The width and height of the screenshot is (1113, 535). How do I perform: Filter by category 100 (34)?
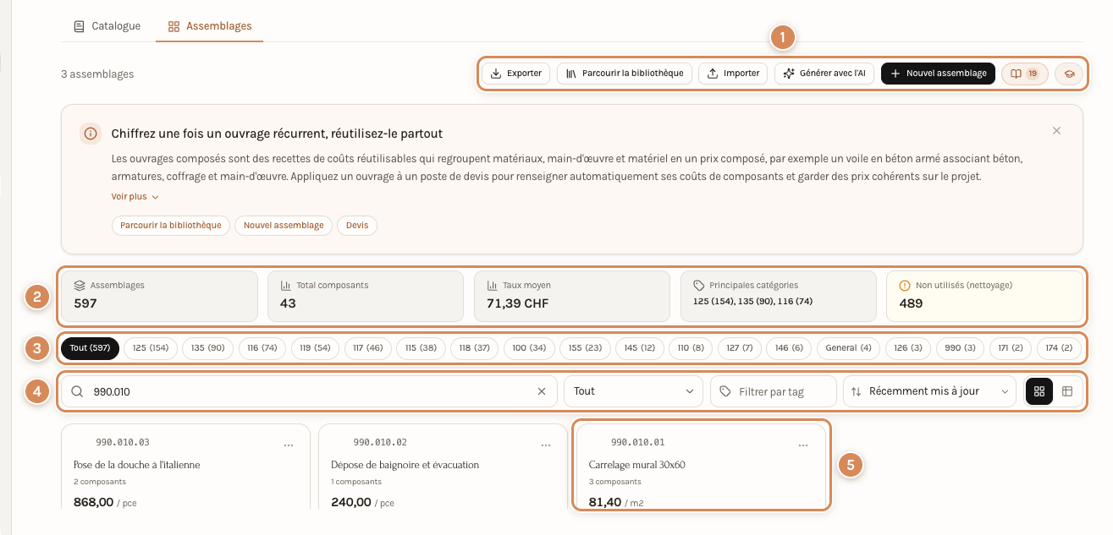click(x=529, y=348)
